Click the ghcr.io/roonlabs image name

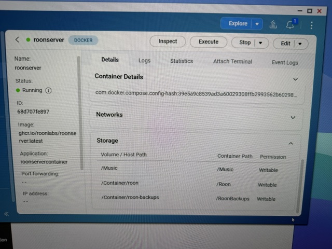[48, 137]
